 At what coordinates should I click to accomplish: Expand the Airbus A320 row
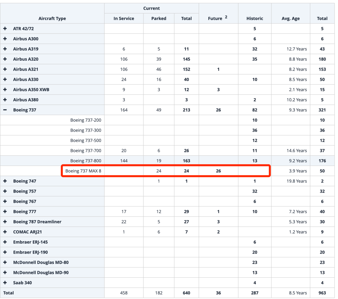(5, 59)
